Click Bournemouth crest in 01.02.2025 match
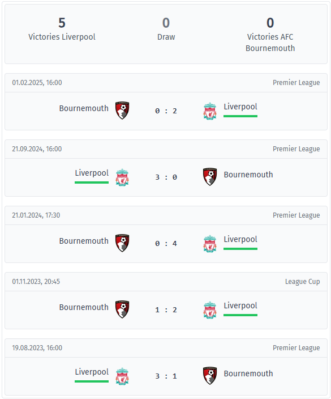This screenshot has height=399, width=331. pyautogui.click(x=122, y=111)
